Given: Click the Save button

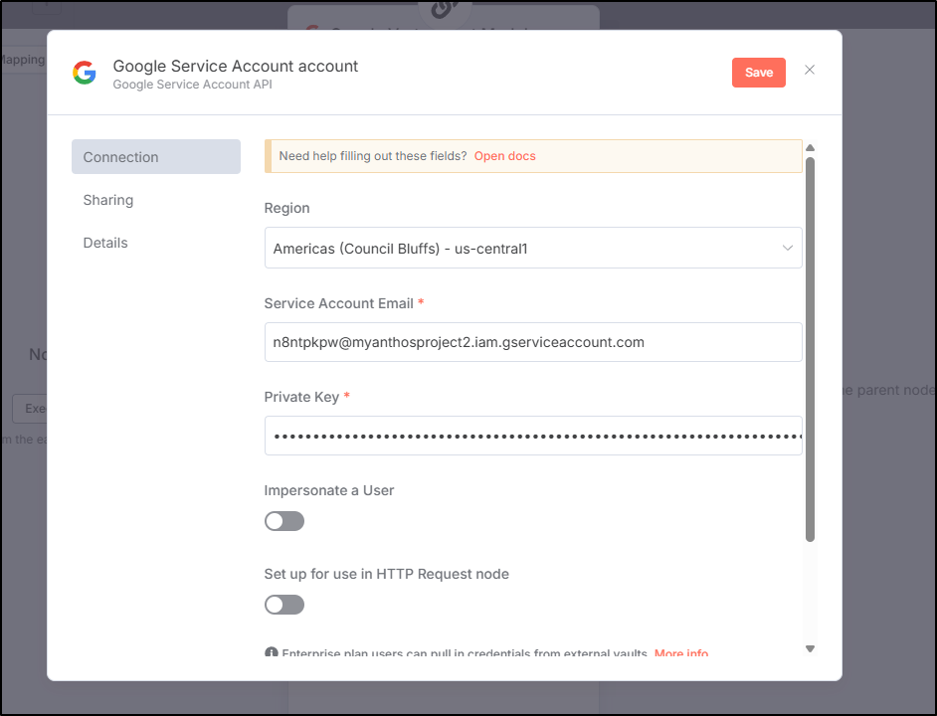Looking at the screenshot, I should [x=758, y=73].
